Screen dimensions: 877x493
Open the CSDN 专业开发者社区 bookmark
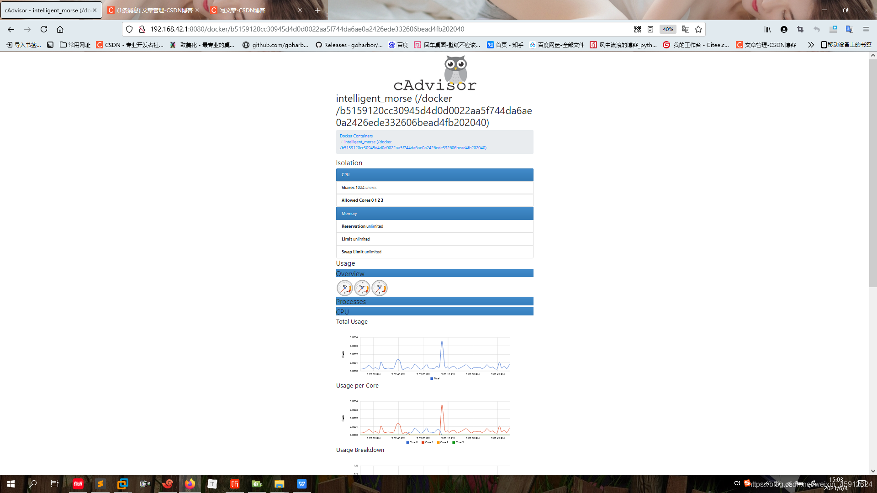tap(130, 45)
